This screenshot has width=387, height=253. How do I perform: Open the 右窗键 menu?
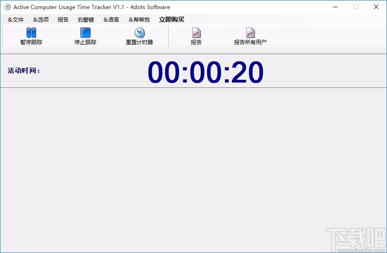tap(86, 19)
